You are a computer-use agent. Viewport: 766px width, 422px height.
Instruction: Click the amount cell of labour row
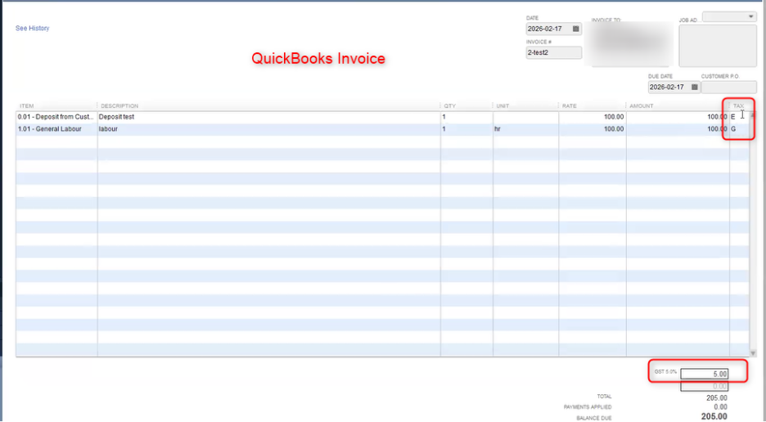[678, 129]
